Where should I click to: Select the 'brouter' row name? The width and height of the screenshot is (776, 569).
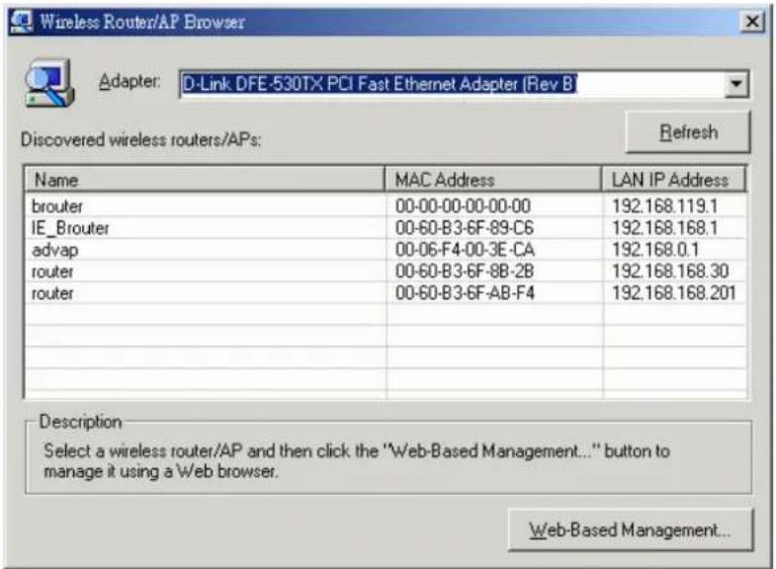coord(57,206)
